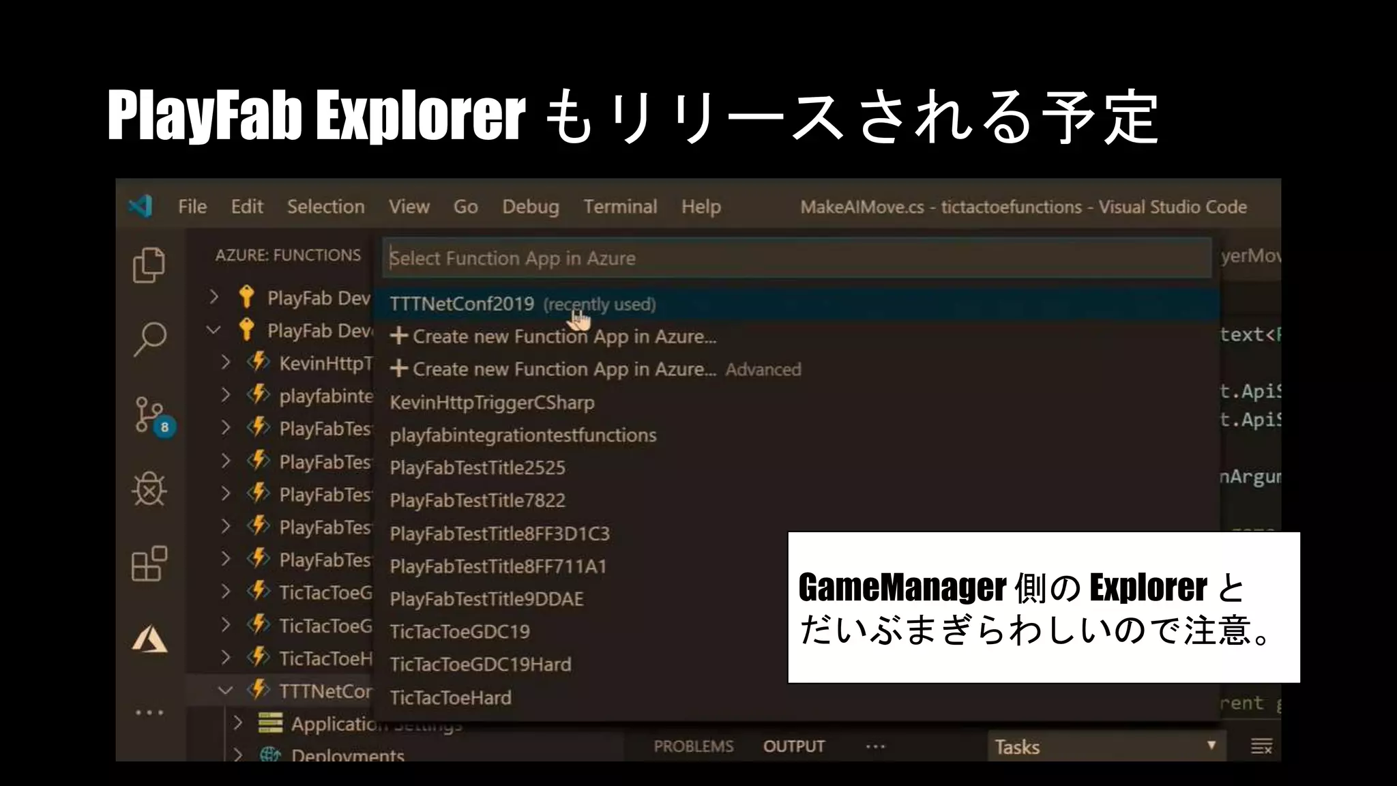Open the Debug menu
Screen dimensions: 1397x786
[531, 206]
